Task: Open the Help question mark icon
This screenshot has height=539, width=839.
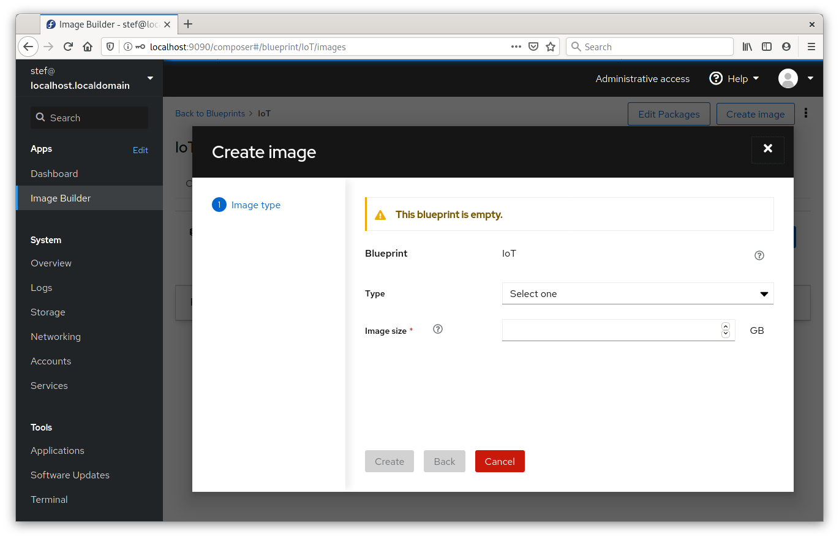Action: coord(715,78)
